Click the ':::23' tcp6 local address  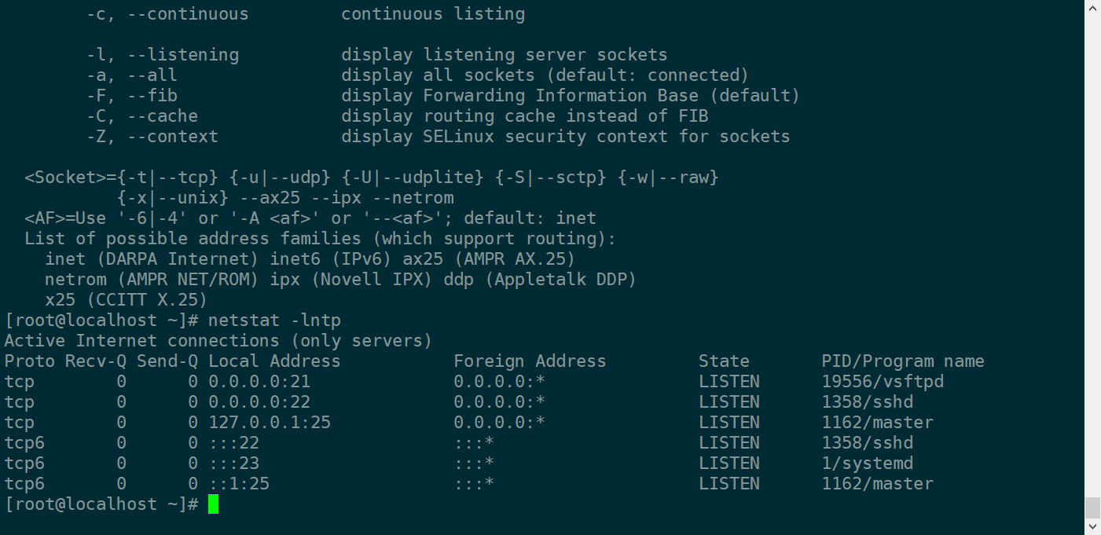(x=233, y=464)
